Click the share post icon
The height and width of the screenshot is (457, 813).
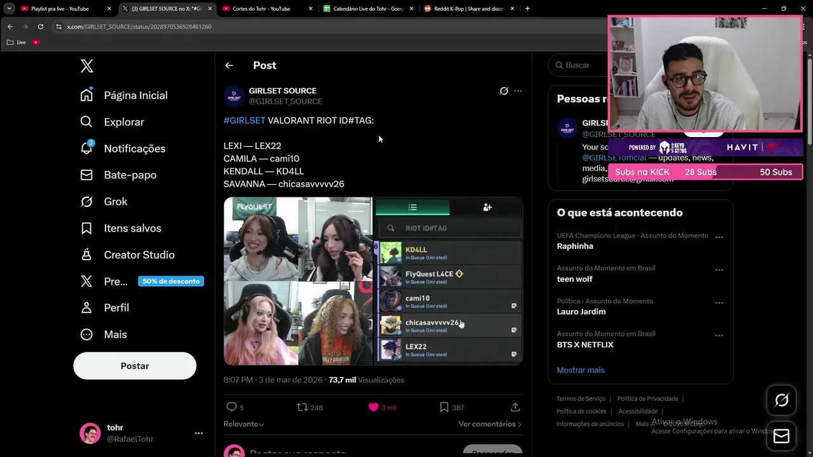coord(515,407)
